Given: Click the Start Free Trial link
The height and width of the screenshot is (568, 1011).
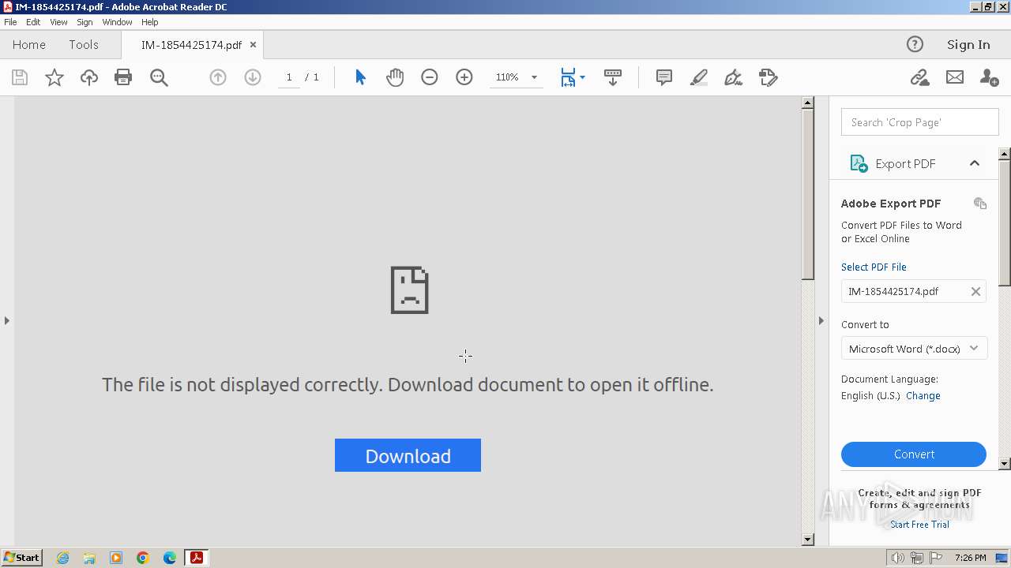Looking at the screenshot, I should (x=920, y=525).
